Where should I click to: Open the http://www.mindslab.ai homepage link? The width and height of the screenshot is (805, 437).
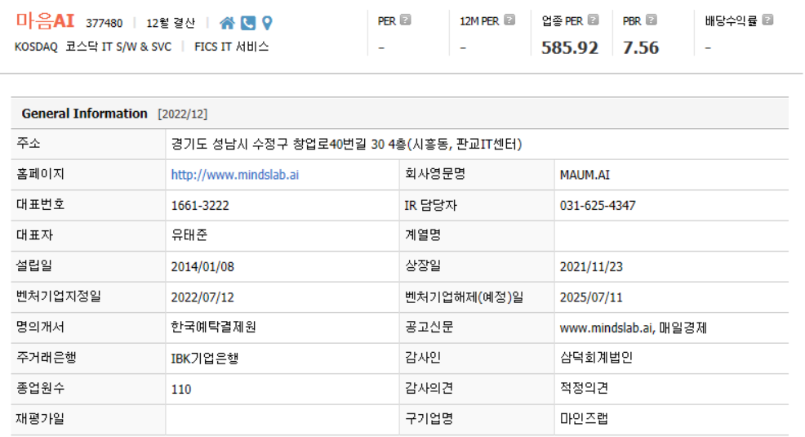234,175
